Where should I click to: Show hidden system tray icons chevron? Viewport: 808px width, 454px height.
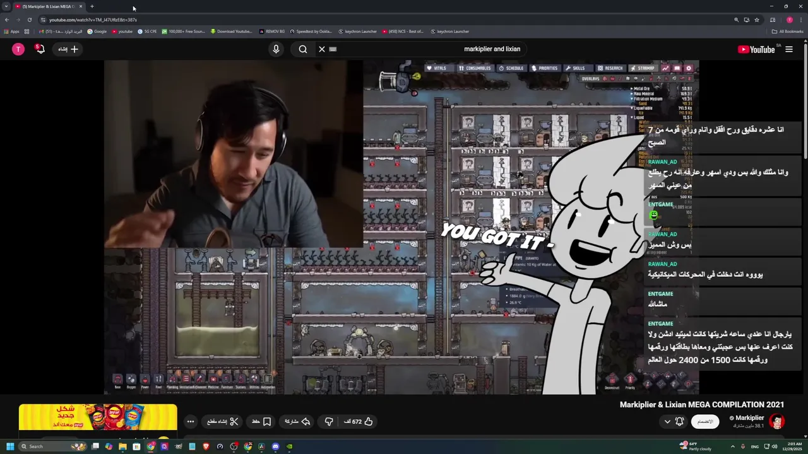tap(733, 446)
